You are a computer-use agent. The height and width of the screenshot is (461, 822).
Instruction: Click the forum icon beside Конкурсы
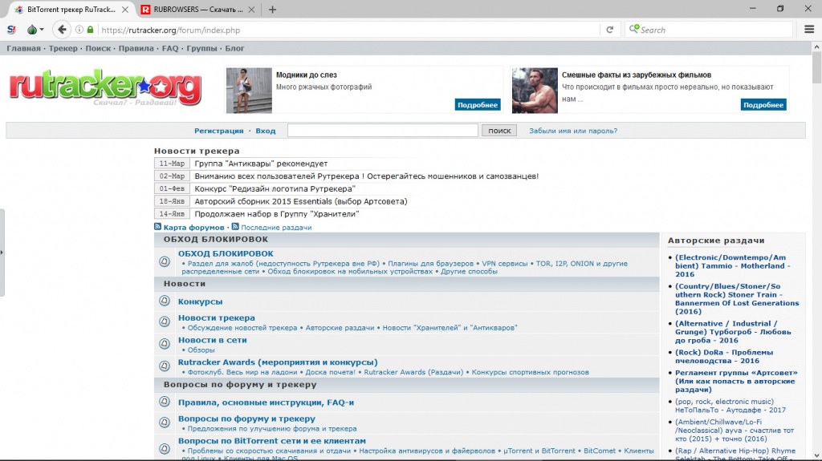(165, 301)
